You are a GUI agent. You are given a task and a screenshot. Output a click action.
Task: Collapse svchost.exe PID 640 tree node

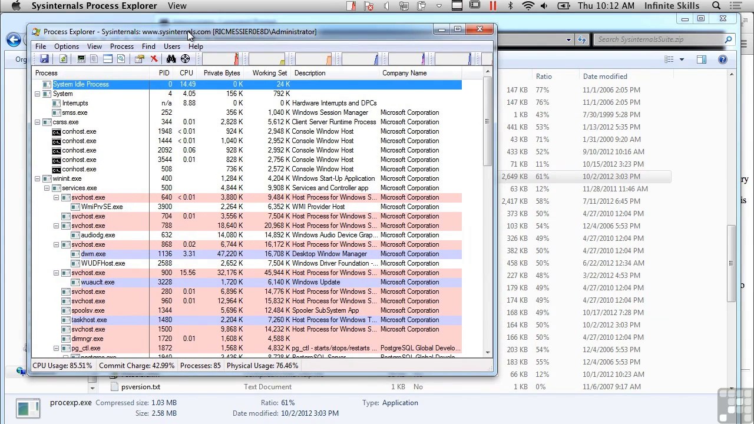[56, 197]
